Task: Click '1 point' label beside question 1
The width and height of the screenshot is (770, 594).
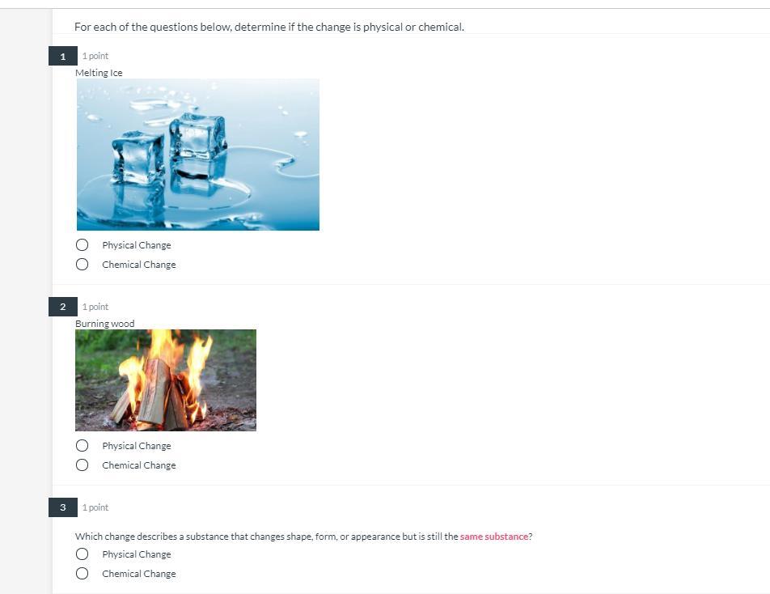Action: [95, 56]
